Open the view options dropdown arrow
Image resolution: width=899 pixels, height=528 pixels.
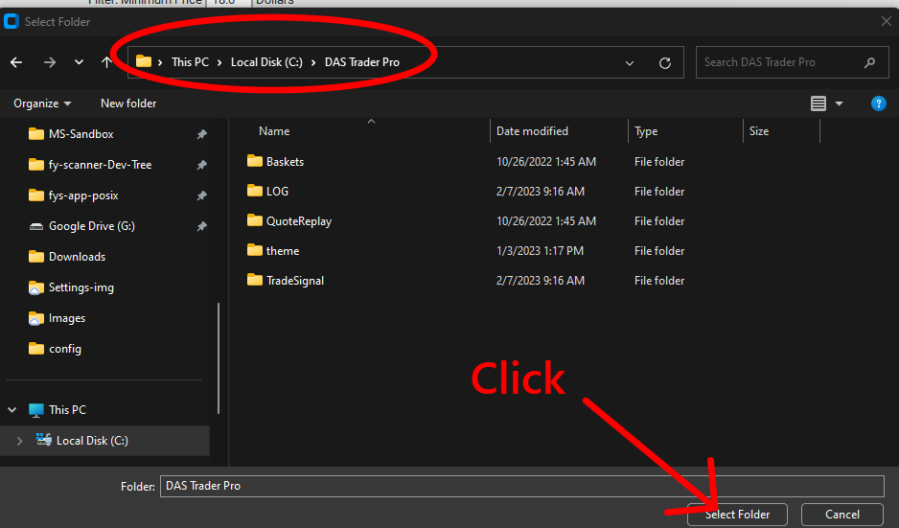(839, 103)
